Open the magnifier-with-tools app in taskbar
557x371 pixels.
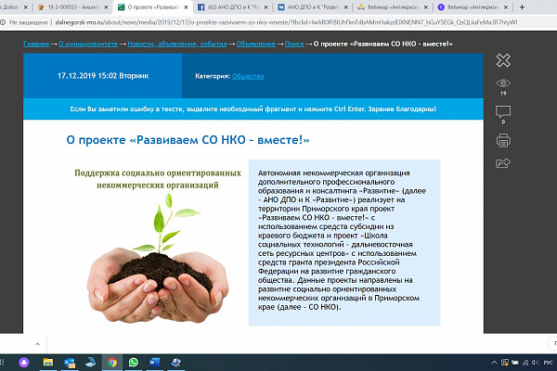click(x=175, y=363)
